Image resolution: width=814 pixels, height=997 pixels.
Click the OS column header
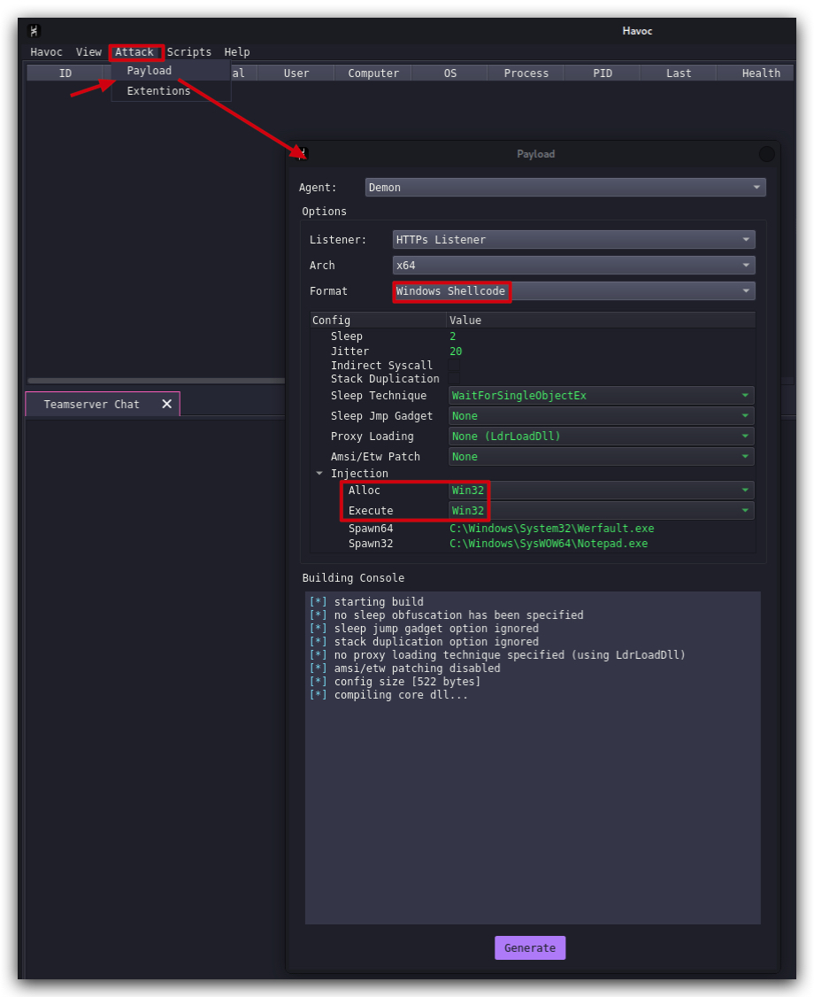point(449,73)
